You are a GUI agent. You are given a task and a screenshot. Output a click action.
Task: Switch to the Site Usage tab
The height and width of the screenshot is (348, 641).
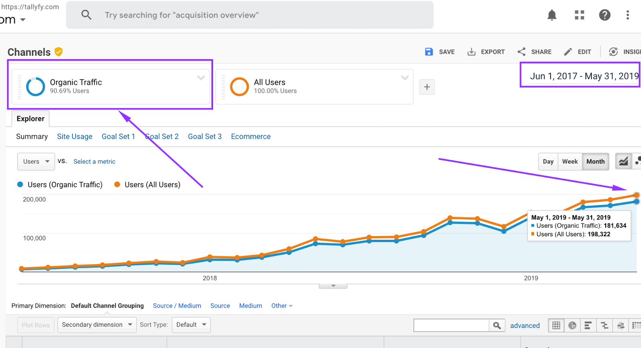[75, 137]
